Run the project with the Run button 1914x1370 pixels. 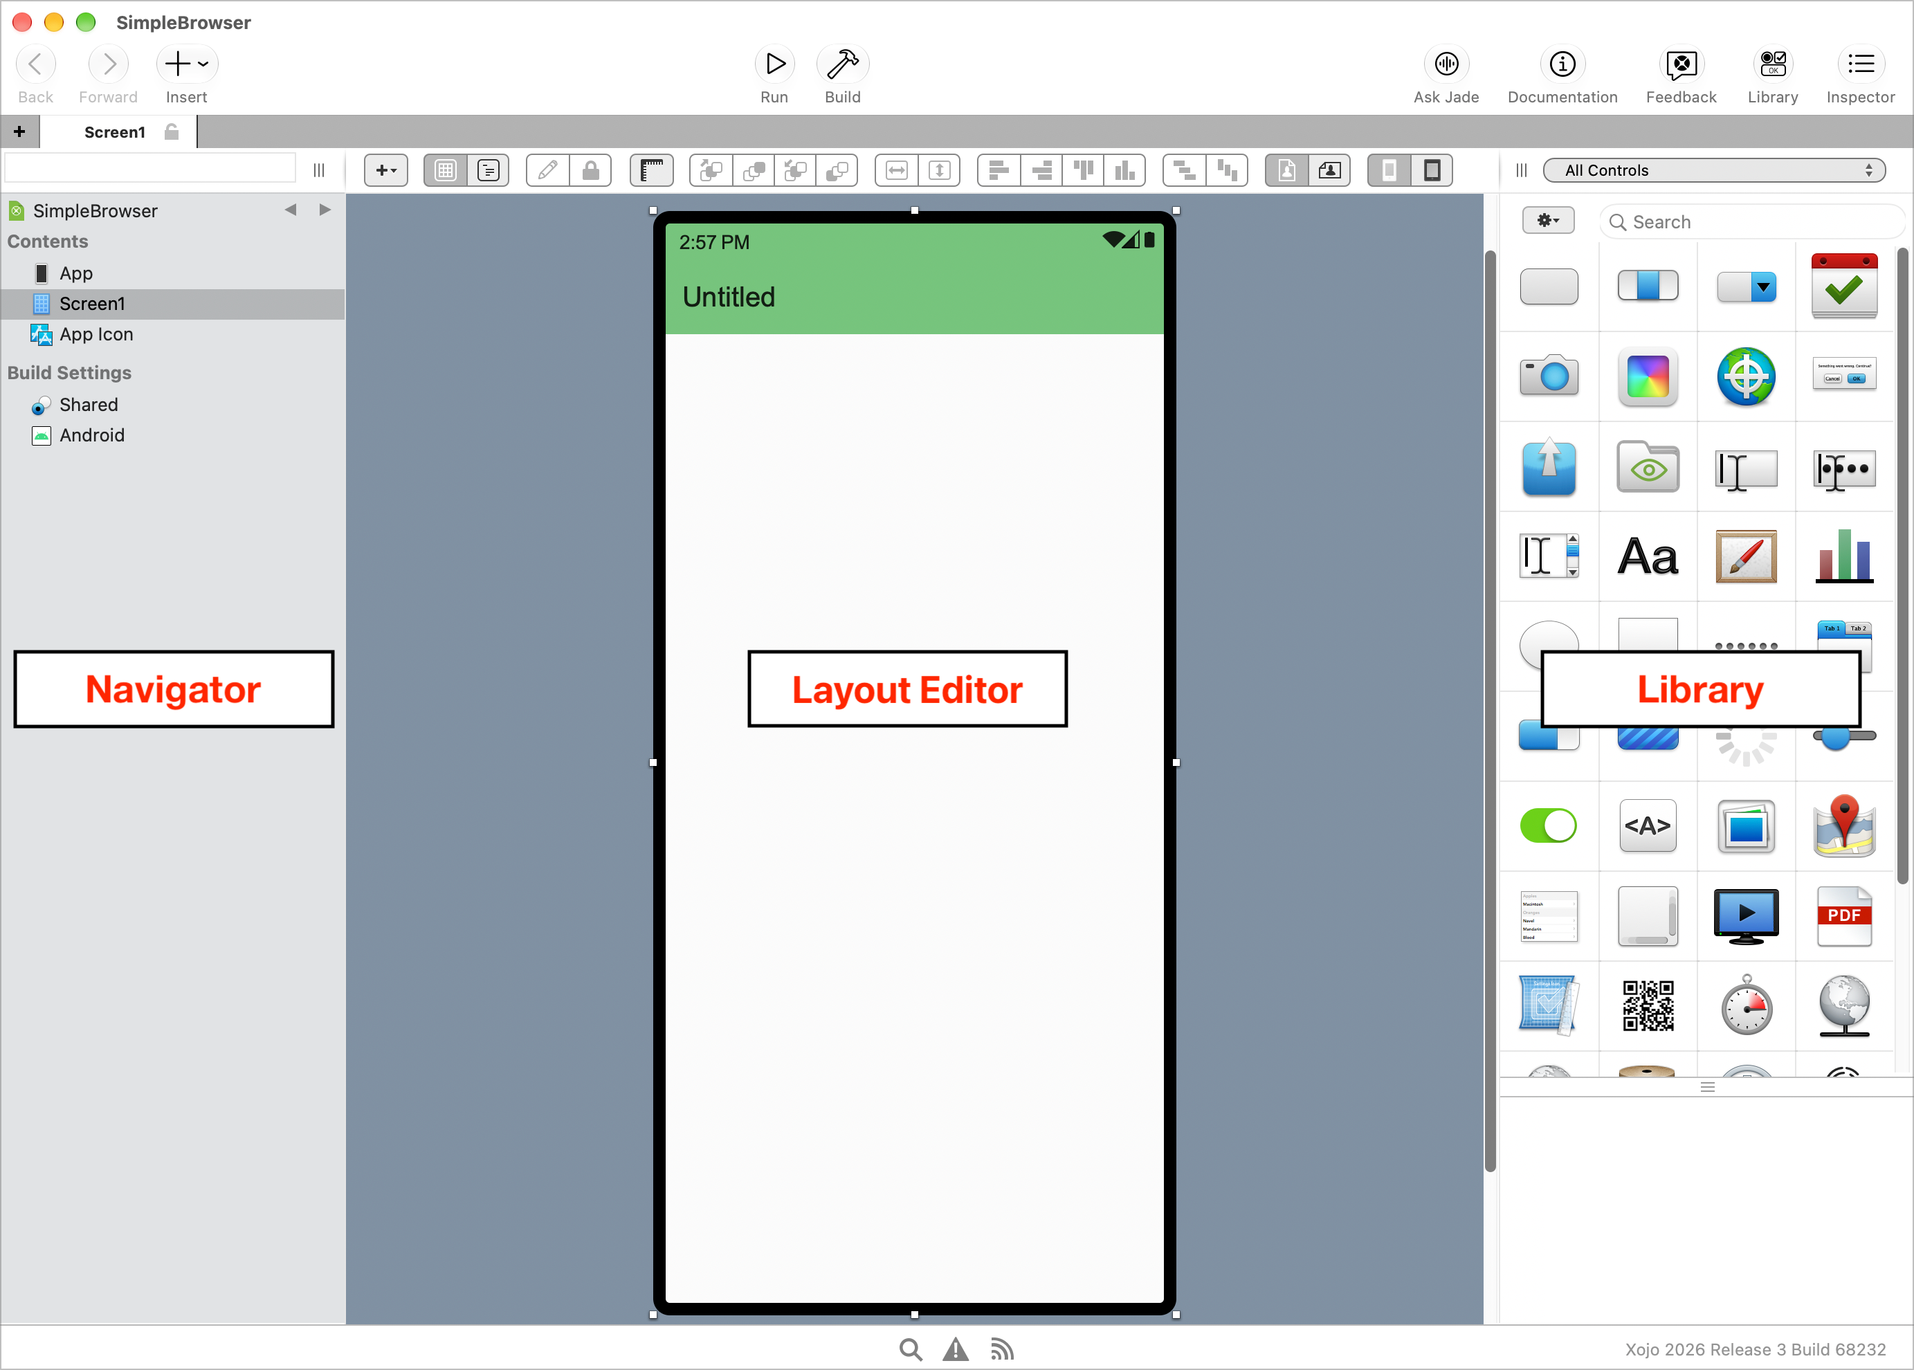pos(774,64)
